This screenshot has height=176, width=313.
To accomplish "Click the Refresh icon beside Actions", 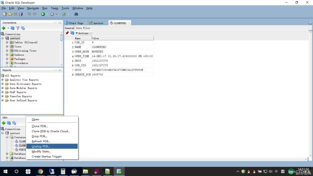I will (x=72, y=33).
